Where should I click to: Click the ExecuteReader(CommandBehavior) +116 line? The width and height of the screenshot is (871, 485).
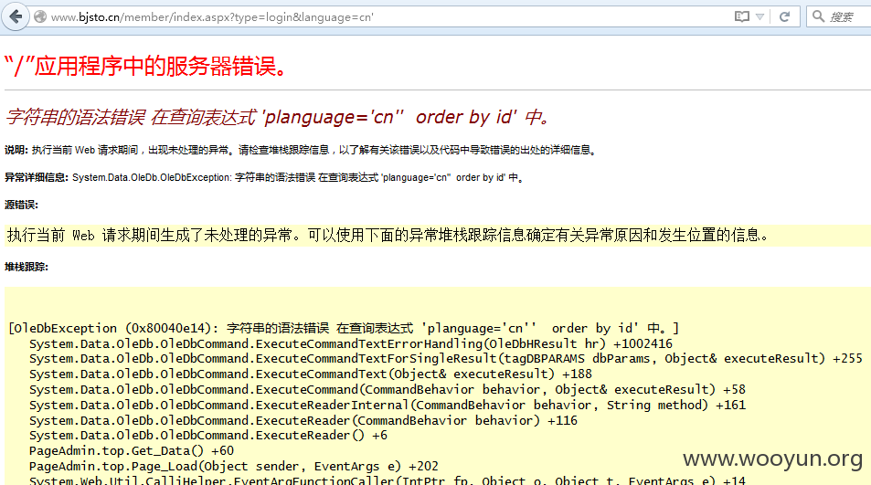303,421
